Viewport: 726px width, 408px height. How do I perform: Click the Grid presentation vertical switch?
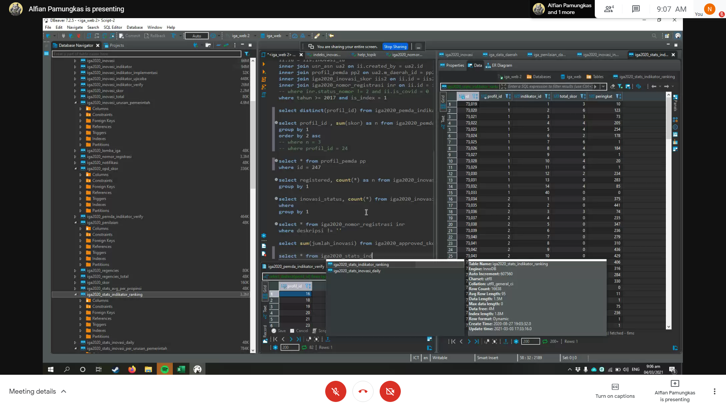(x=443, y=102)
